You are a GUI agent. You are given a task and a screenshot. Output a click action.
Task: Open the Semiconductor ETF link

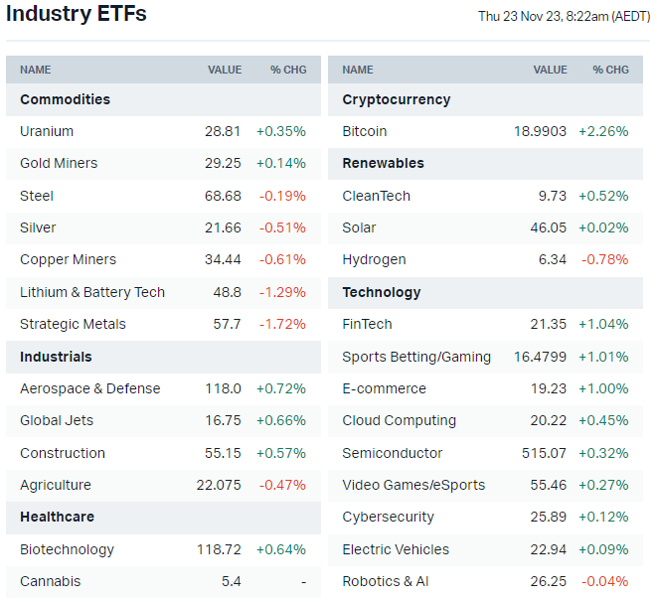click(393, 453)
